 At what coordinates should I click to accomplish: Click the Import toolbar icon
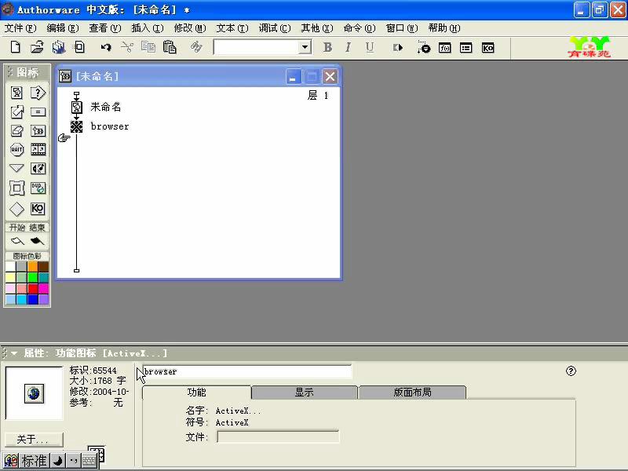click(79, 47)
